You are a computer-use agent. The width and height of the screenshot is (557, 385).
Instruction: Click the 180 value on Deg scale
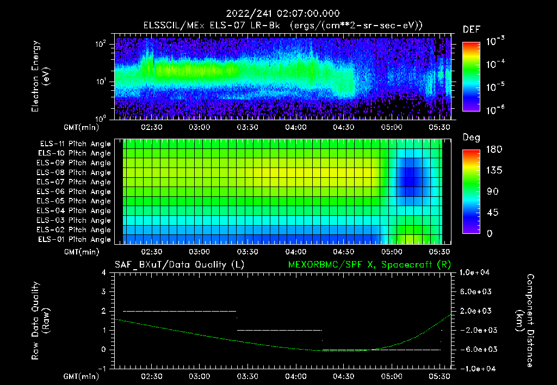click(x=494, y=149)
